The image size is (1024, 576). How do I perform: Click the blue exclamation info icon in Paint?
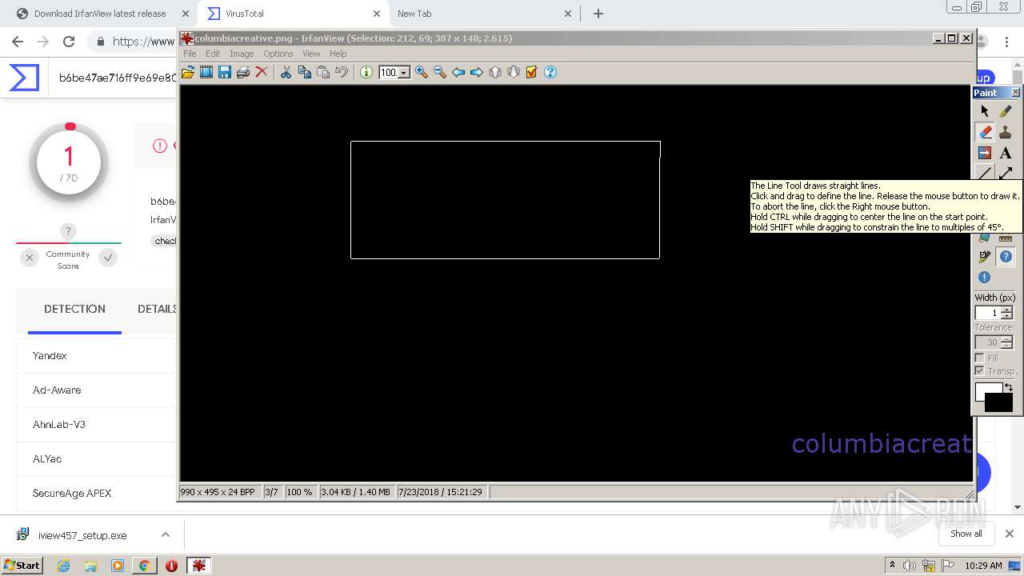(985, 278)
